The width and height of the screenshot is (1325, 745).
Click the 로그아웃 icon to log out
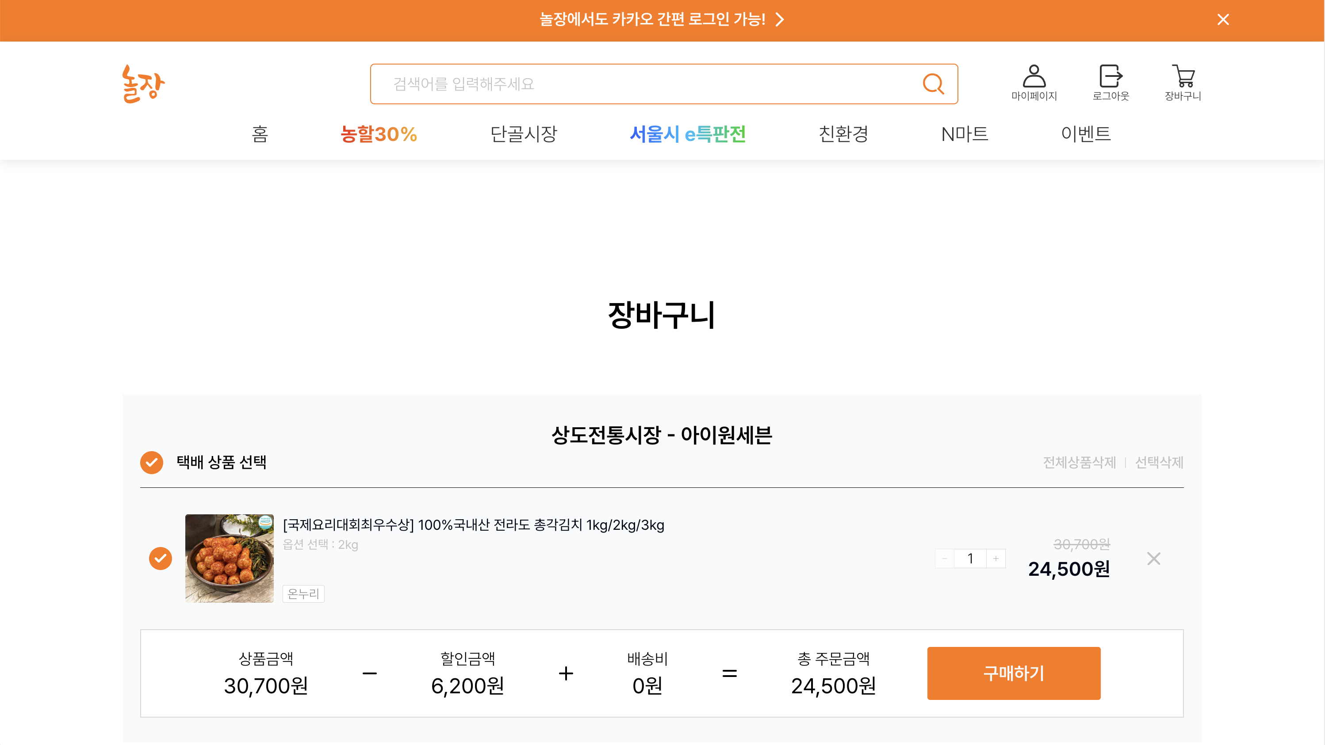point(1111,82)
